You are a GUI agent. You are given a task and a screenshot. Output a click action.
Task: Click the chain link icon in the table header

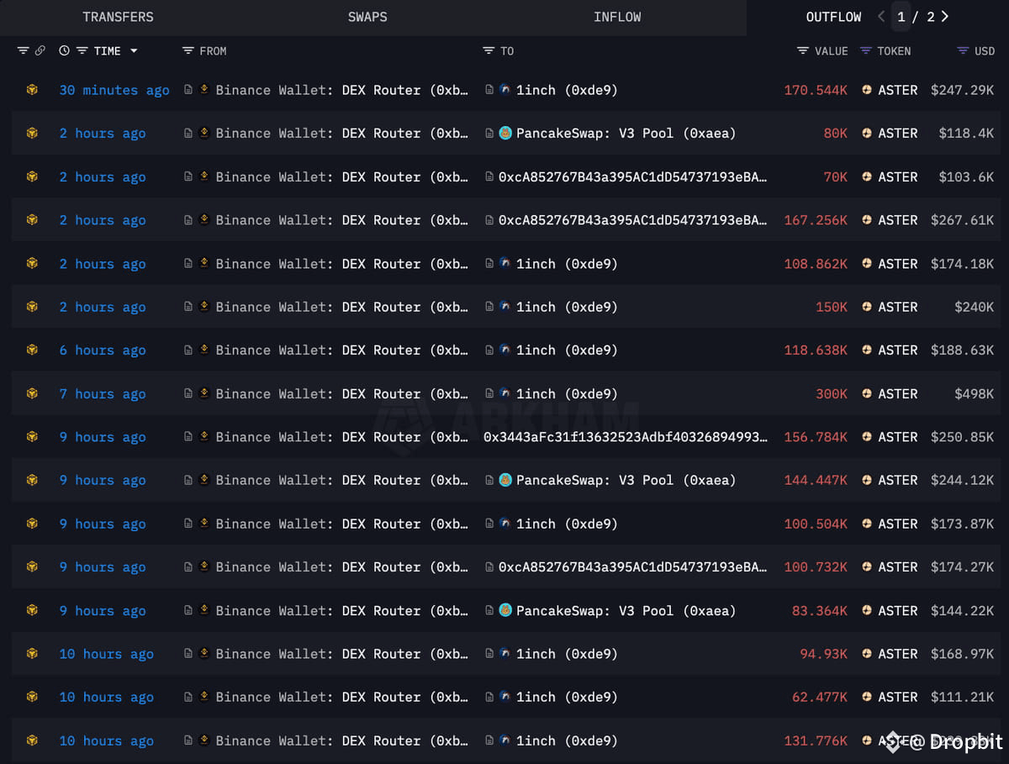pos(40,51)
